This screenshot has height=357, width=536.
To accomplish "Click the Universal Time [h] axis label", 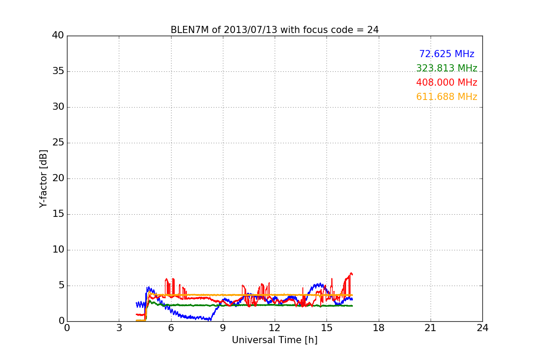I will 275,340.
